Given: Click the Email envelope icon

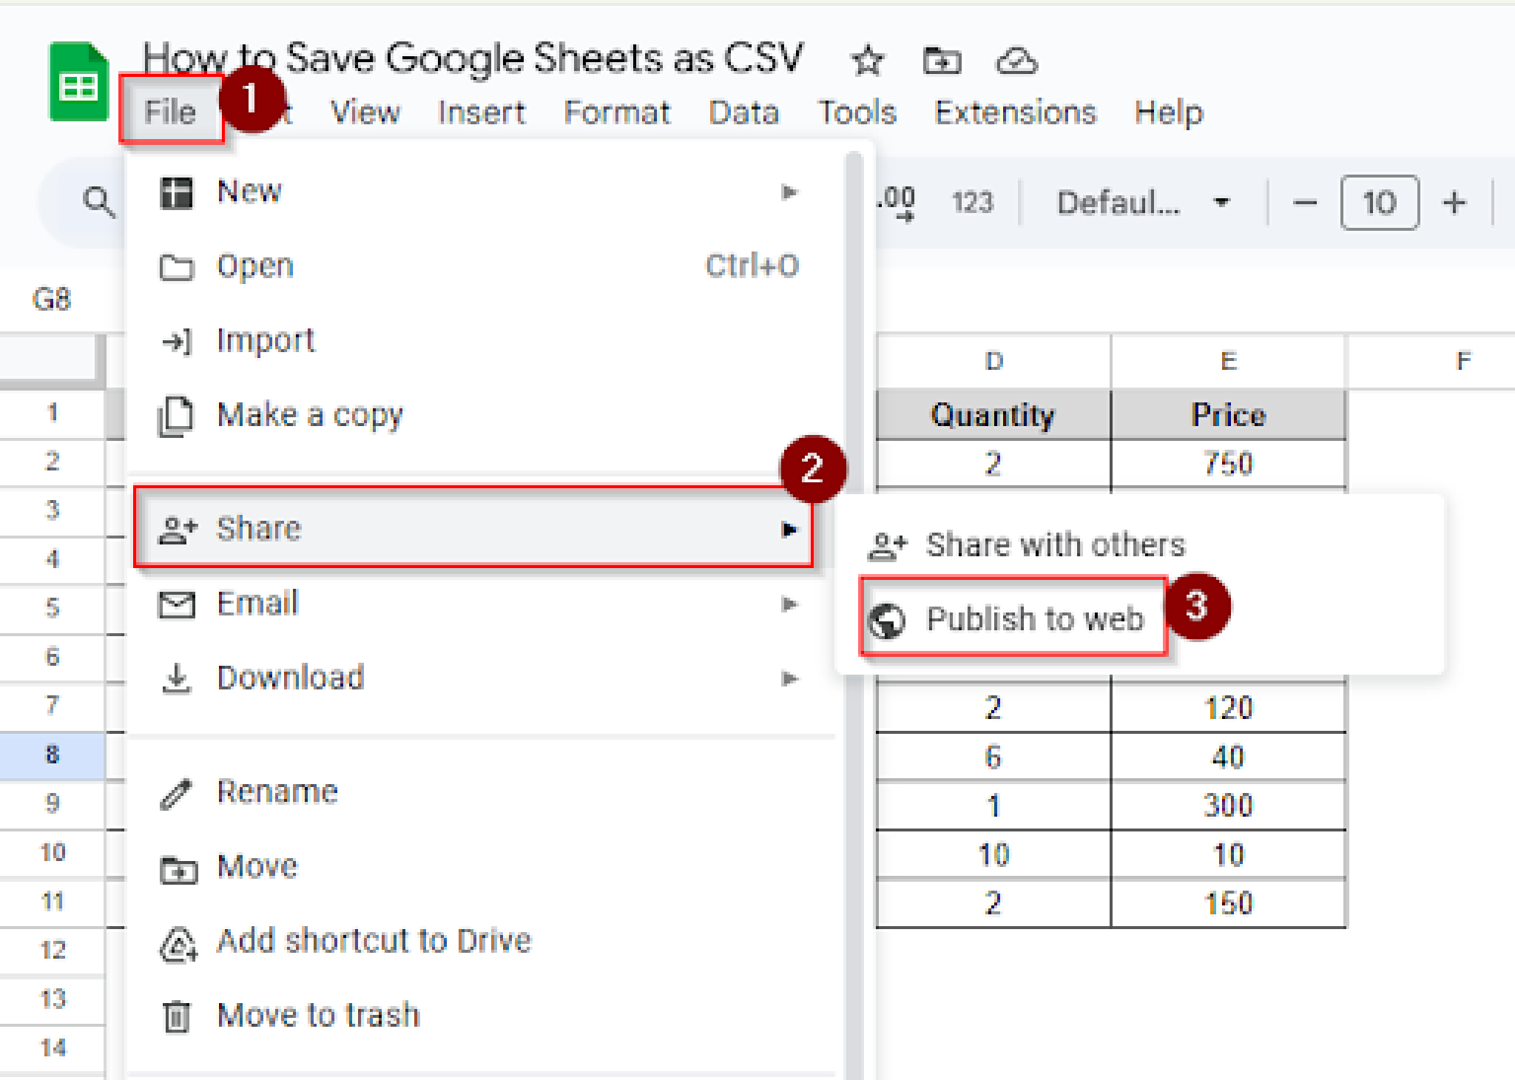Looking at the screenshot, I should tap(176, 604).
